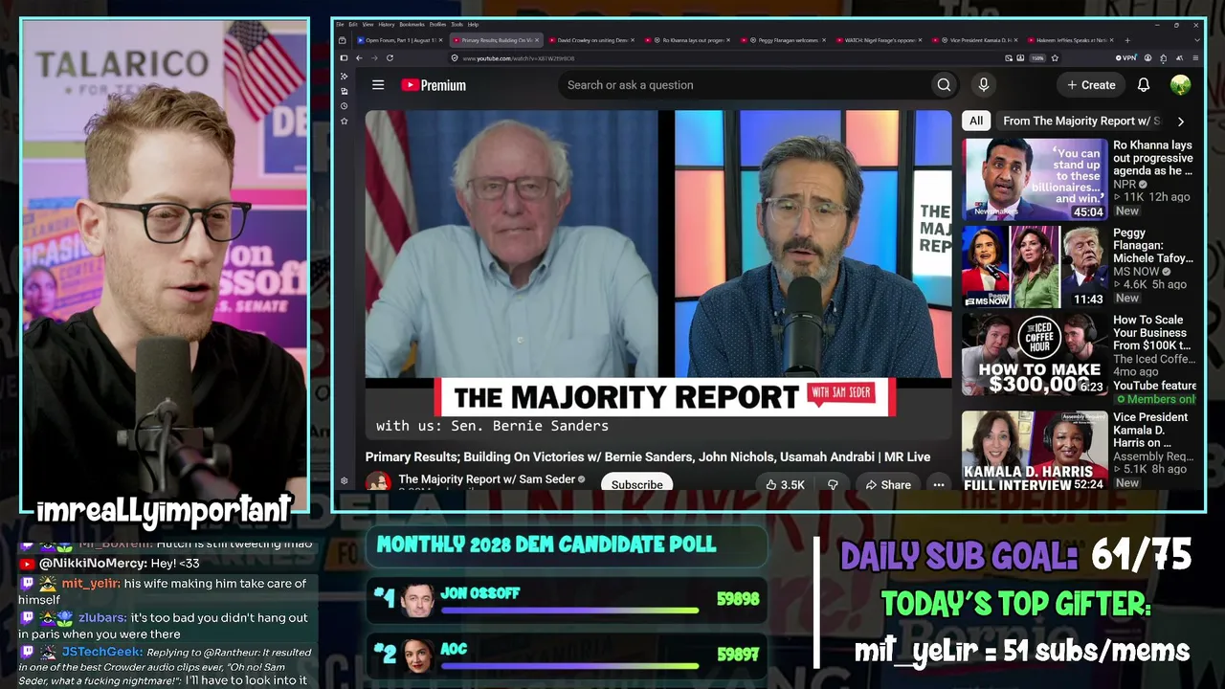This screenshot has width=1225, height=689.
Task: Open the History menu
Action: coord(386,24)
